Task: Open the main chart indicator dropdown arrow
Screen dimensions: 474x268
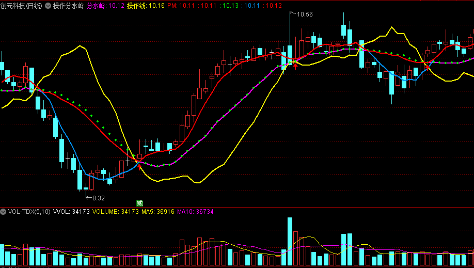Action: tap(48, 6)
